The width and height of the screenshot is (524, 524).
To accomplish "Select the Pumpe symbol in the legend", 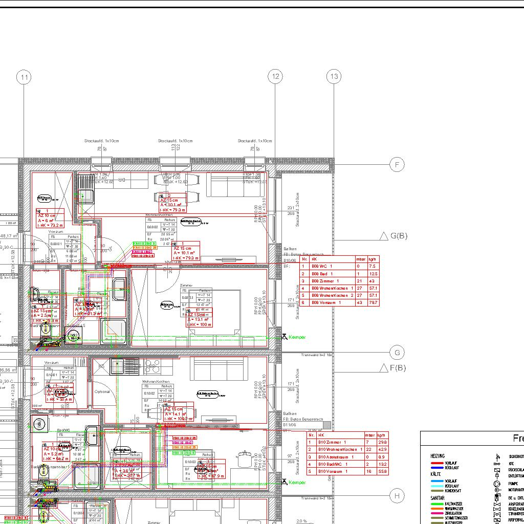I will pyautogui.click(x=496, y=484).
